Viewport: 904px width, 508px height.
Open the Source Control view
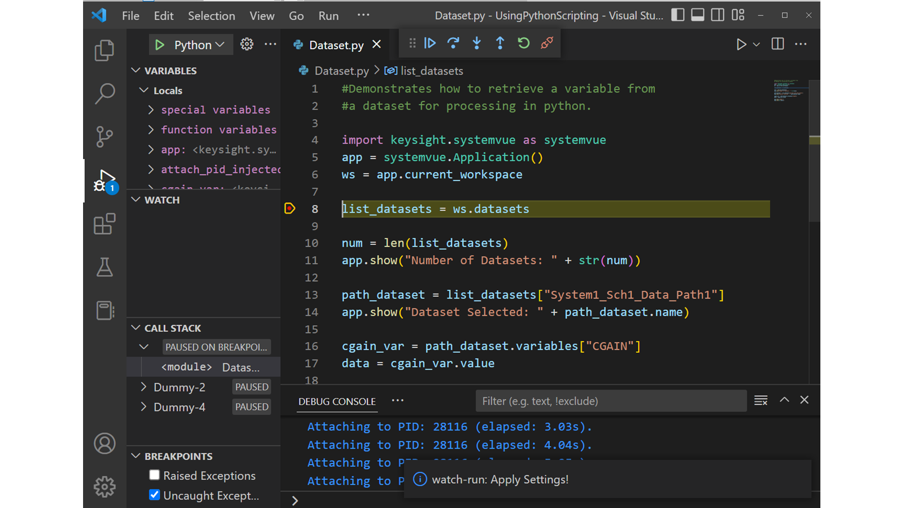coord(105,137)
